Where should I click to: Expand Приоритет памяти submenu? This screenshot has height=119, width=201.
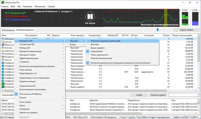coord(39,55)
